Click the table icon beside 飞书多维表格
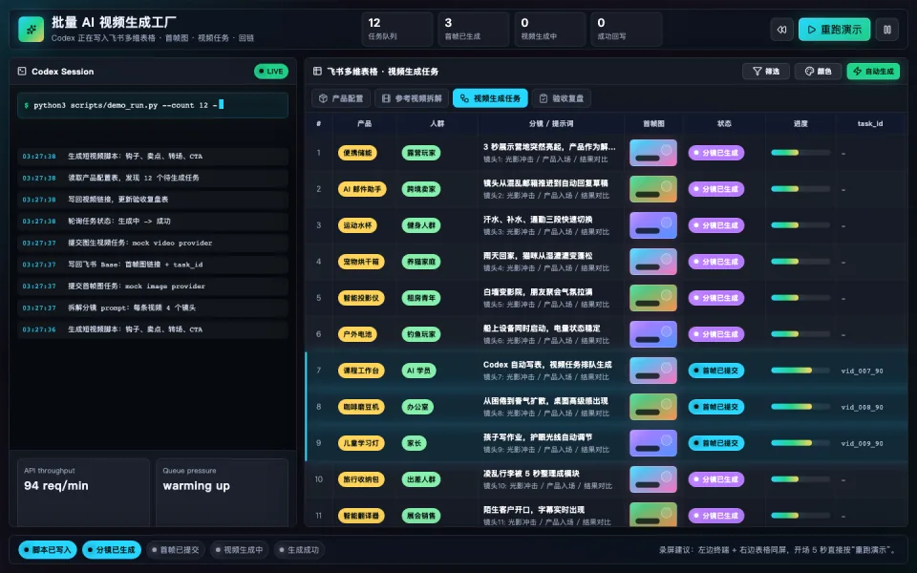 (317, 72)
